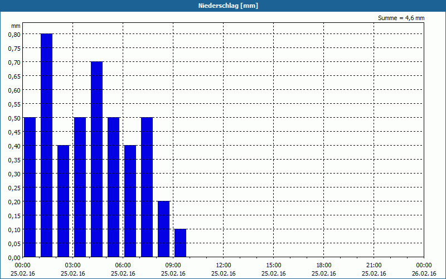Click the y-axis label 0,20
This screenshot has width=446, height=279.
(x=14, y=202)
